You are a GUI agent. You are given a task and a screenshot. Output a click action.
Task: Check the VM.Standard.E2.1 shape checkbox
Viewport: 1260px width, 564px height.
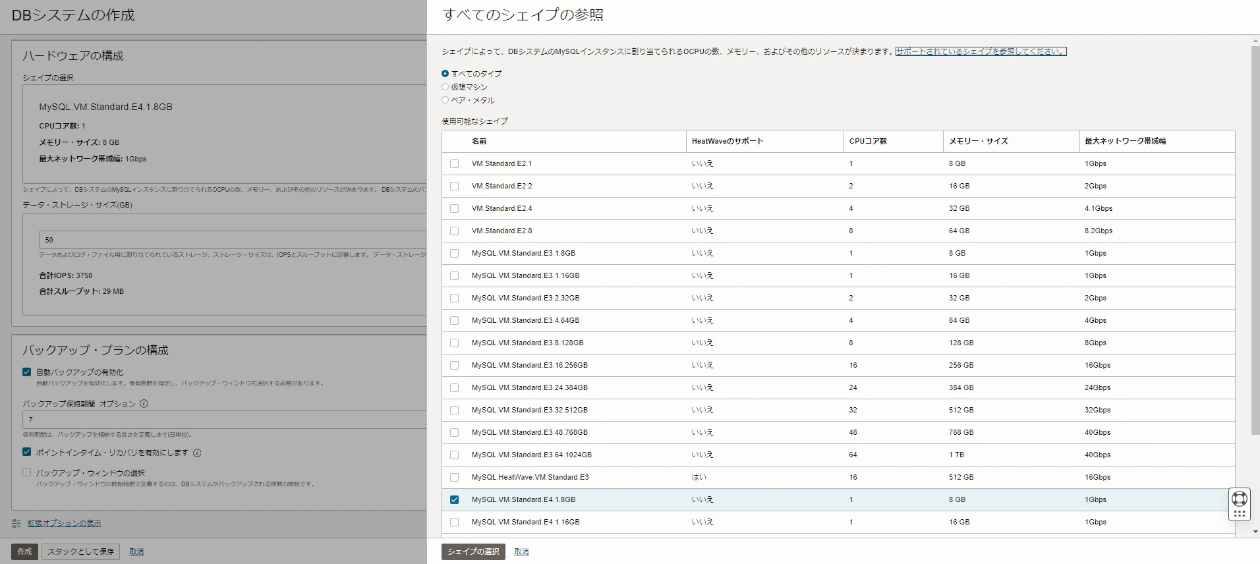click(454, 163)
